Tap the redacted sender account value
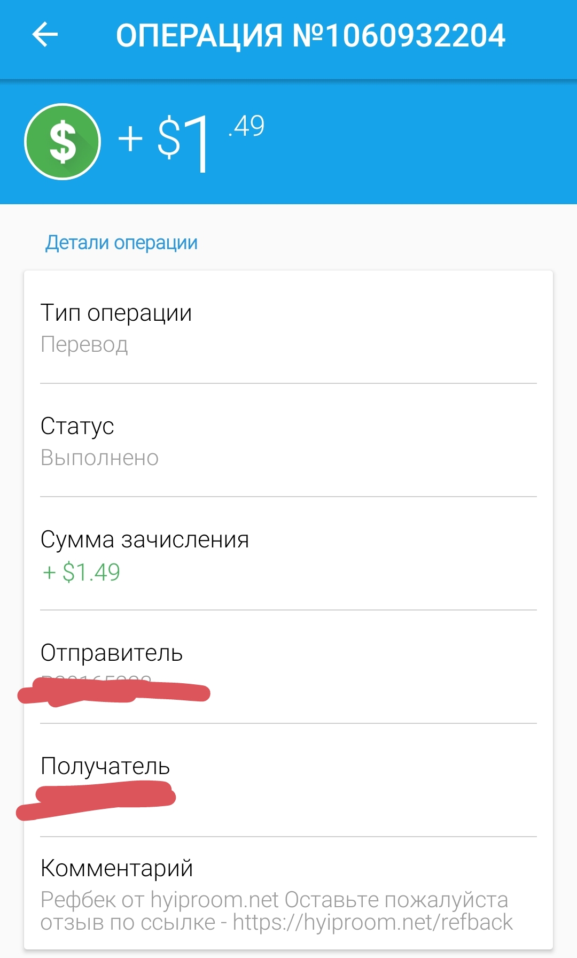 113,691
